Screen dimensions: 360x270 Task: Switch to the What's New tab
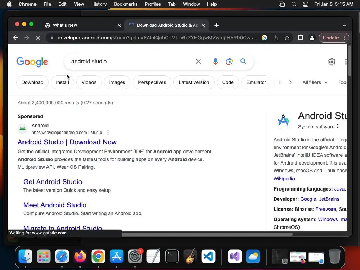pos(83,25)
